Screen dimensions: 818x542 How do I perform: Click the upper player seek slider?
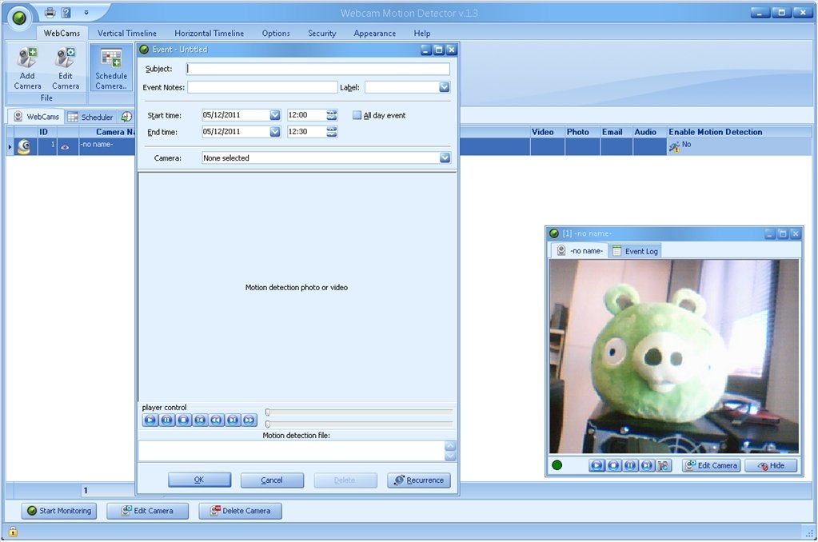(359, 412)
